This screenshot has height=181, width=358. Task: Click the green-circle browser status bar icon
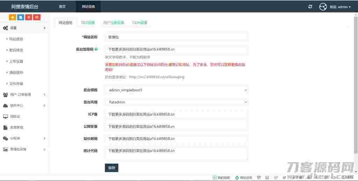(x=237, y=178)
